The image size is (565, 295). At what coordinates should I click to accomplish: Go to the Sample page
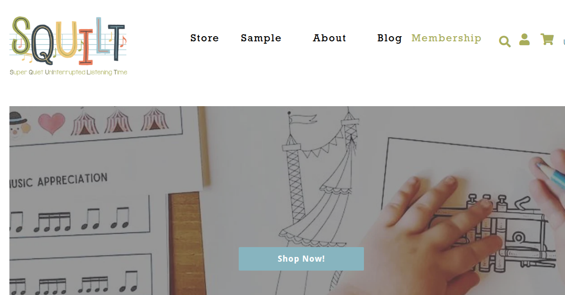261,38
